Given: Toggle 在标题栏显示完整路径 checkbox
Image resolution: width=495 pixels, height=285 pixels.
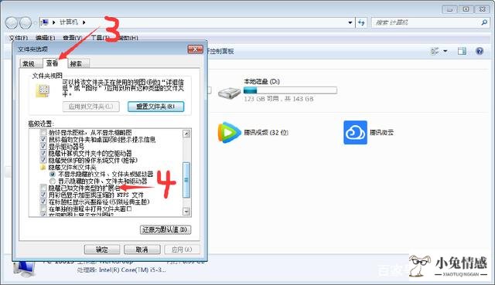Looking at the screenshot, I should [43, 202].
